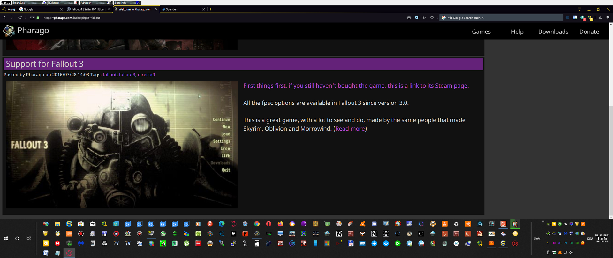Open the Windows calculator taskbar icon
The height and width of the screenshot is (258, 613).
coord(257,244)
